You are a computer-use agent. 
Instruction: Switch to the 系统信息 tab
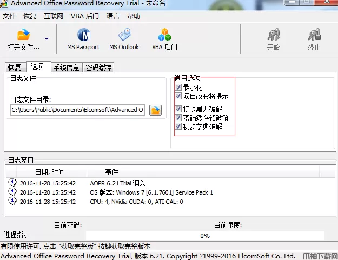click(67, 68)
